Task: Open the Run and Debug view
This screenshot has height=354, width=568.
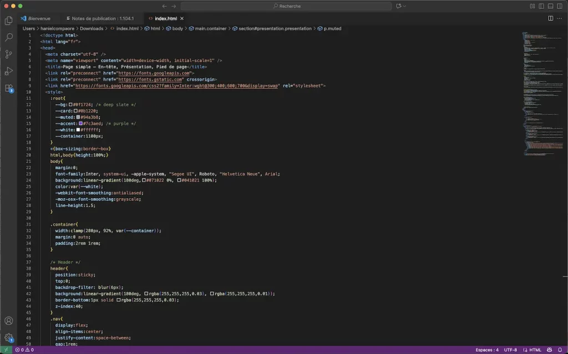Action: point(8,71)
